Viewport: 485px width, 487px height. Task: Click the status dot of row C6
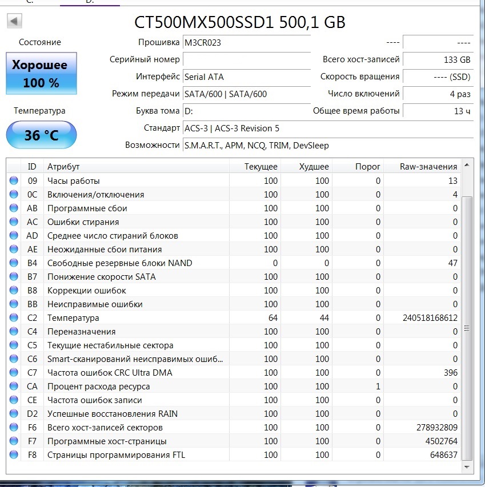tap(14, 359)
